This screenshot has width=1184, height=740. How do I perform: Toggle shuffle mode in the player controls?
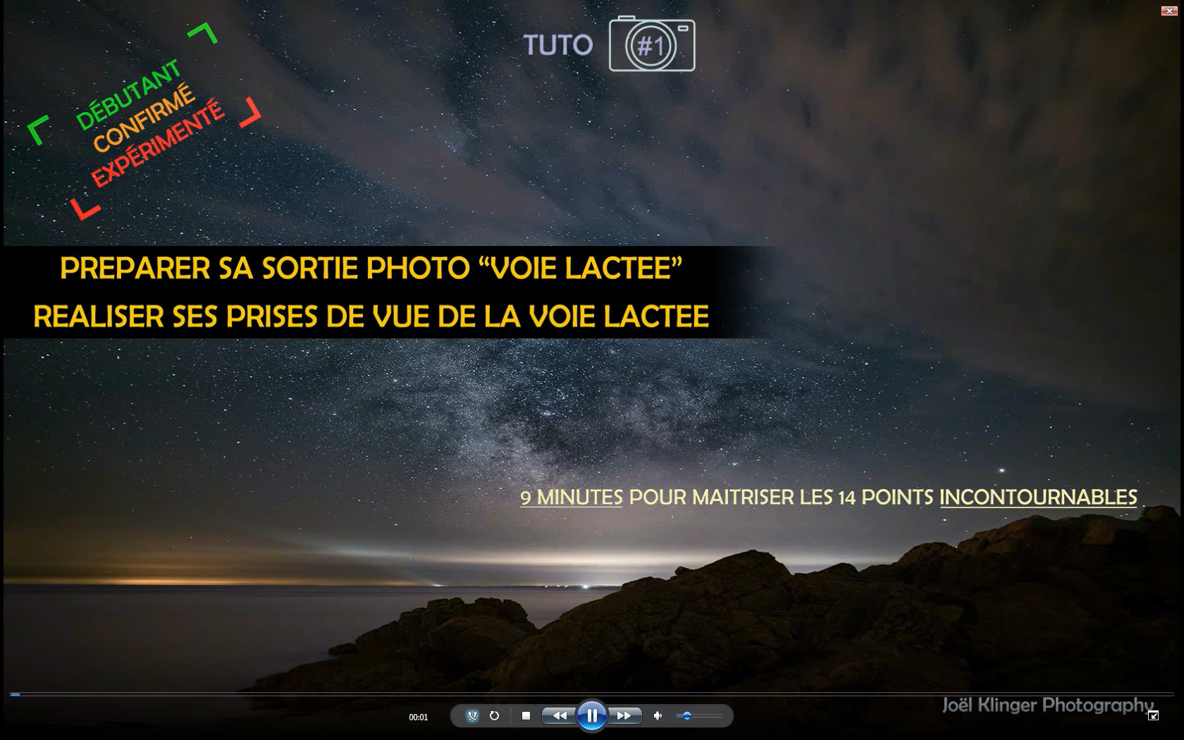click(x=472, y=716)
